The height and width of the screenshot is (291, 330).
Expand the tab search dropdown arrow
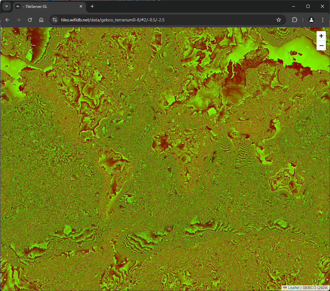tap(7, 6)
